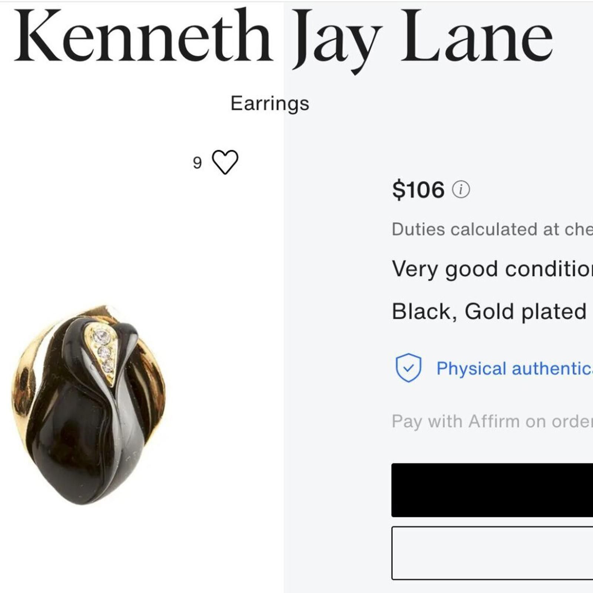Click the blue authentication shield icon
The height and width of the screenshot is (593, 593).
coord(408,368)
